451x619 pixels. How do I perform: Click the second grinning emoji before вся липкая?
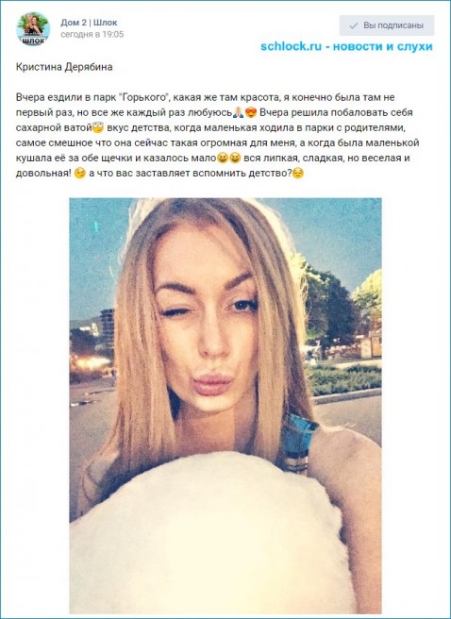235,159
